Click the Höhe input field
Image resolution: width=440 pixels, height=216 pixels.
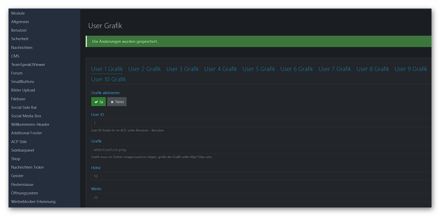tap(261, 176)
